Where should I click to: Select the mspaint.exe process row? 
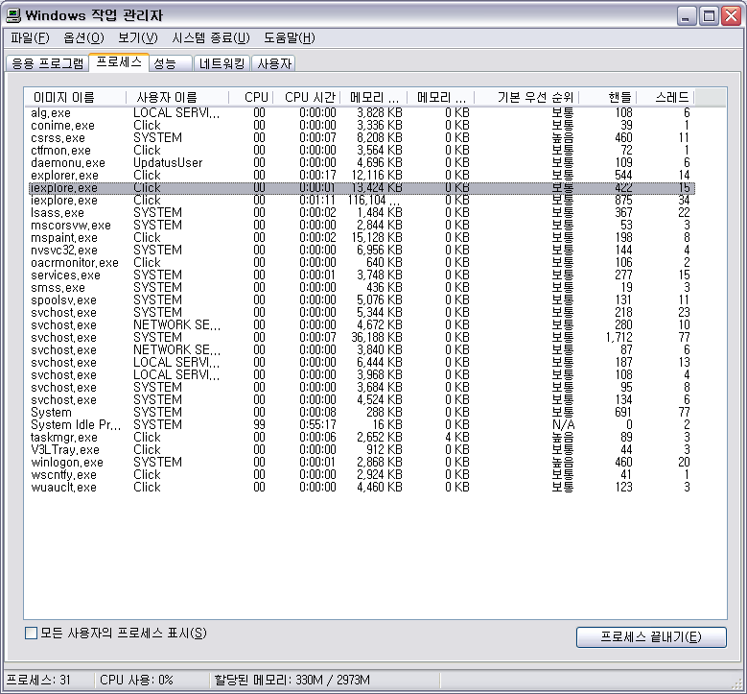63,238
